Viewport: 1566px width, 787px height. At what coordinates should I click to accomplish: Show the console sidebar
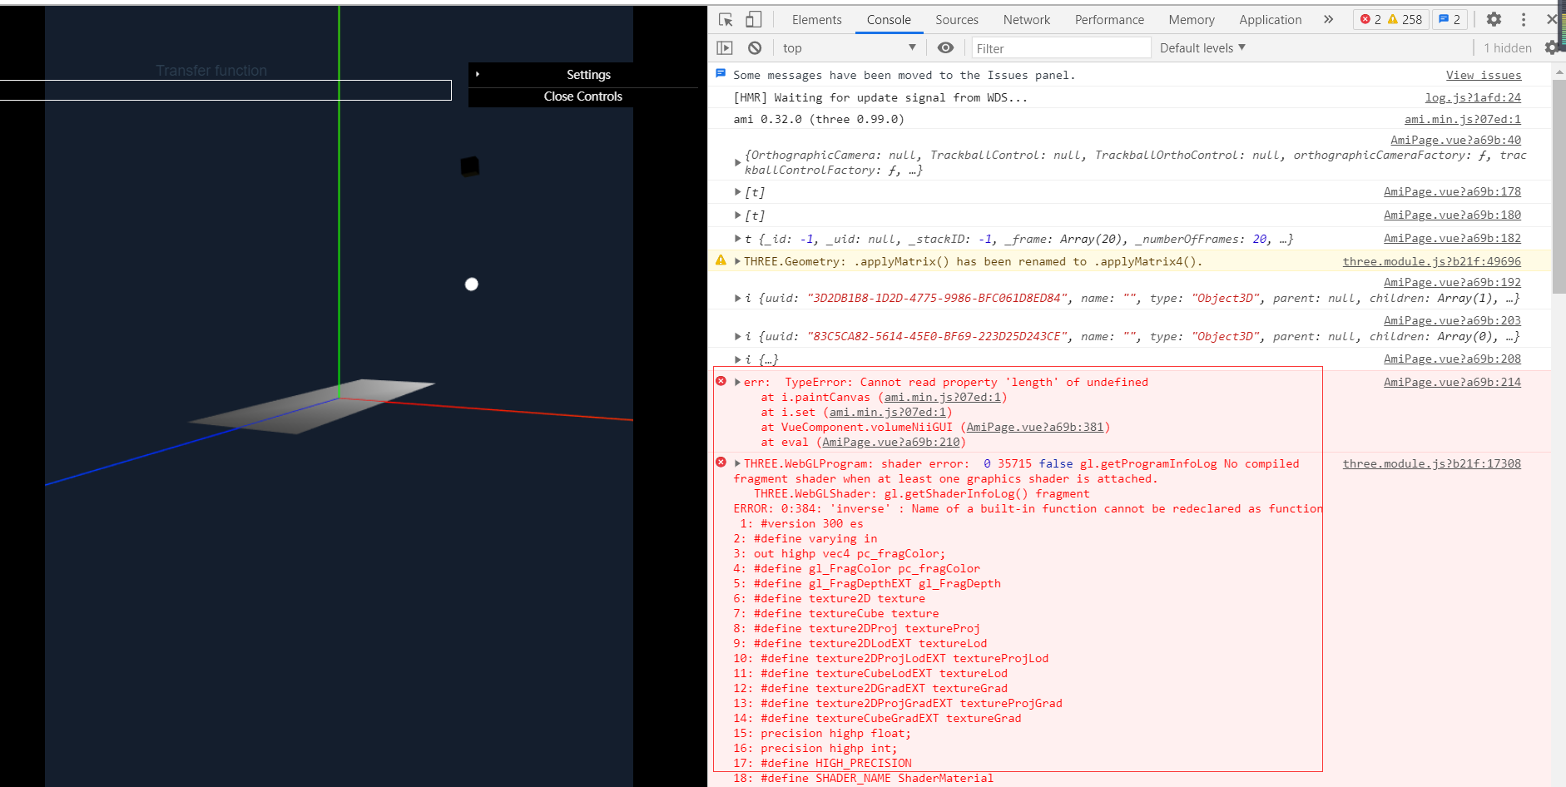[725, 47]
